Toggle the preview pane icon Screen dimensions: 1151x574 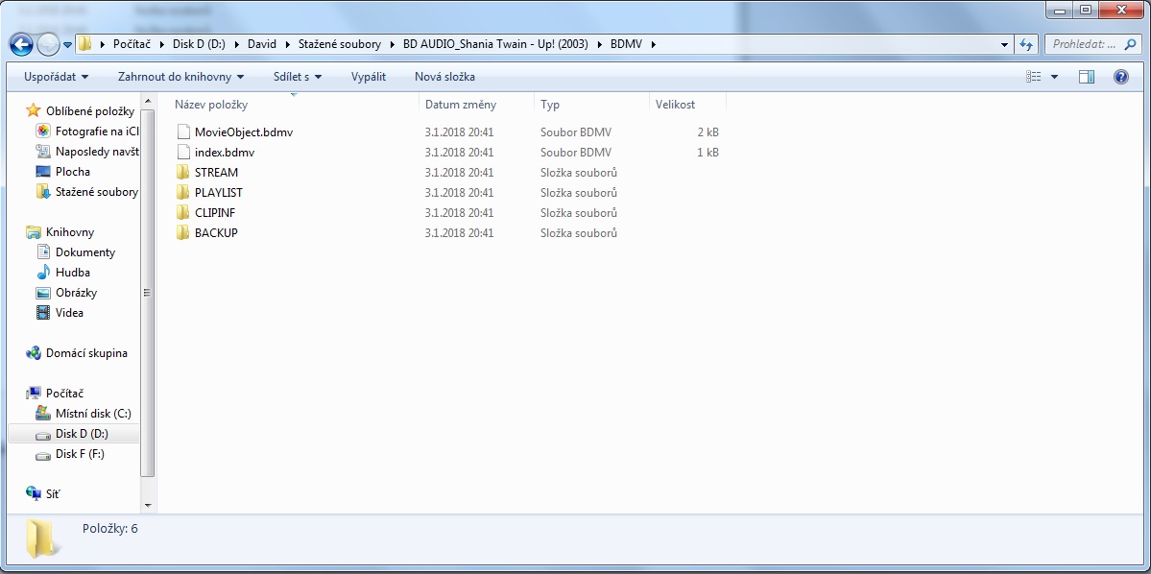point(1086,77)
